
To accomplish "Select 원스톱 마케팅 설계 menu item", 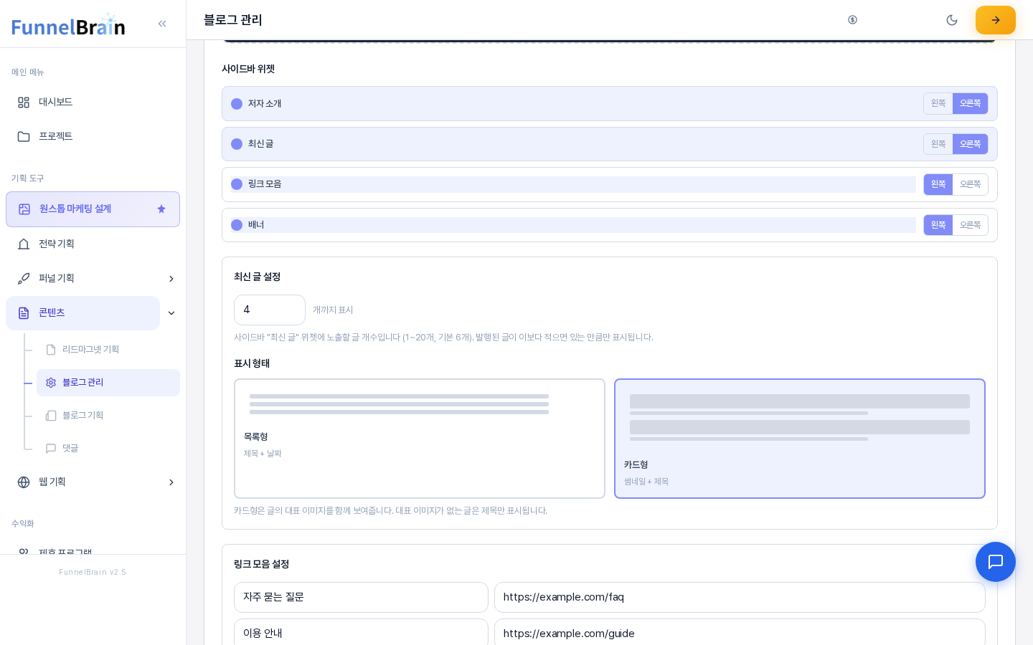I will coord(93,209).
